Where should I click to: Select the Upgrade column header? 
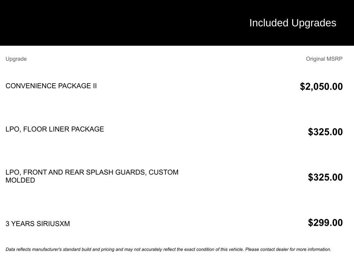[16, 59]
